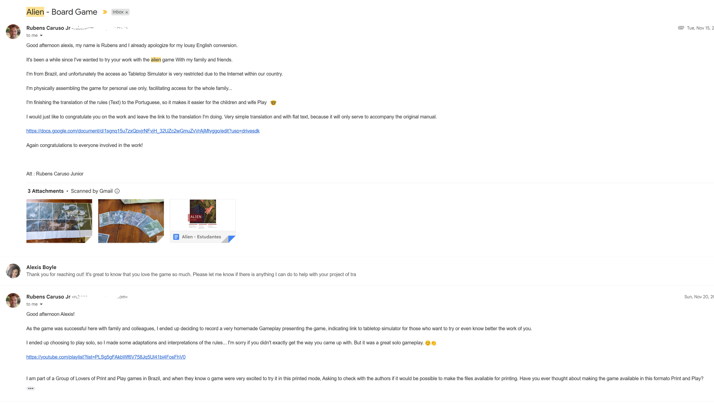The image size is (714, 405).
Task: Click Rubens Caruso Jr avatar in first email
Action: (13, 32)
